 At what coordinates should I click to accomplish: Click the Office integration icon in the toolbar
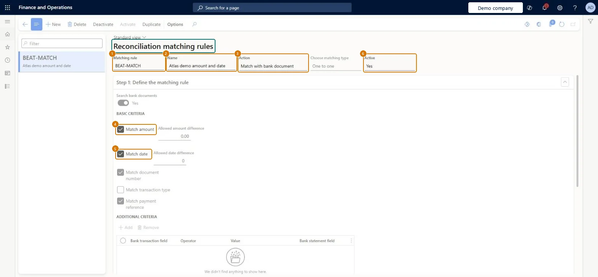click(539, 24)
